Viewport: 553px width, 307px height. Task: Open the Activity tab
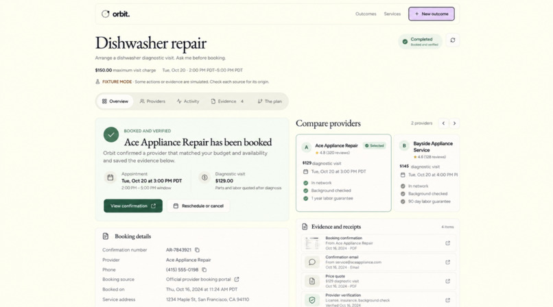(188, 101)
